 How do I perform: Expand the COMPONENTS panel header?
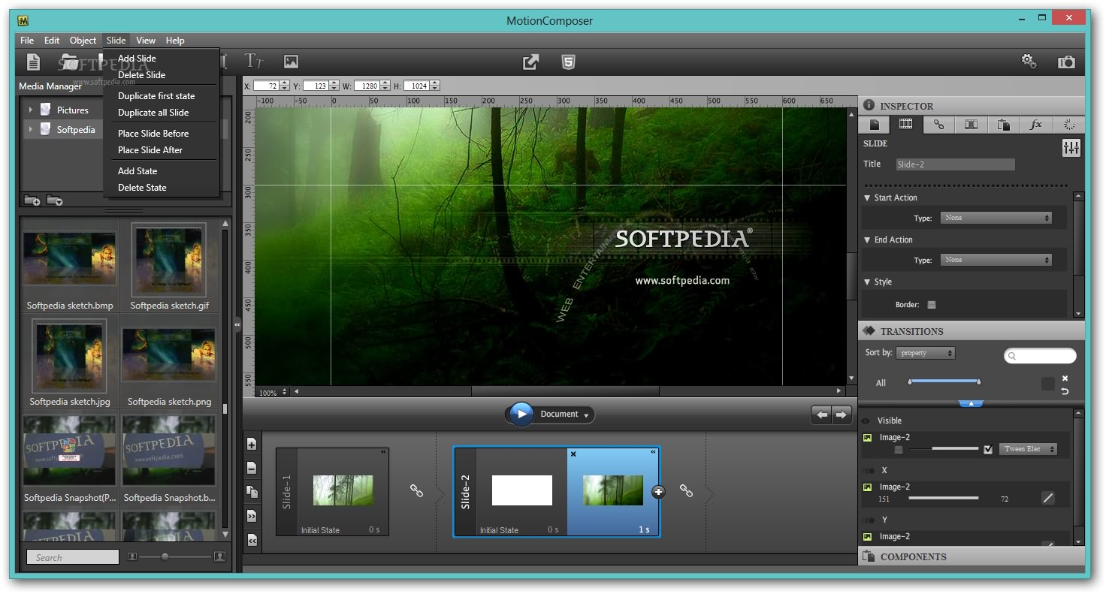coord(971,557)
